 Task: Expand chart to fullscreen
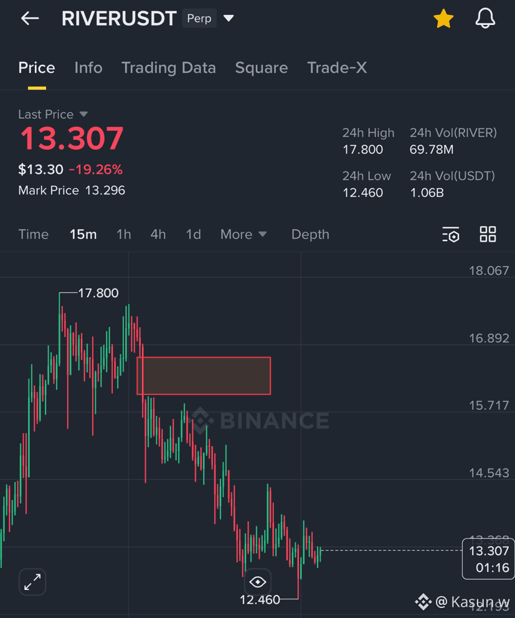point(32,582)
